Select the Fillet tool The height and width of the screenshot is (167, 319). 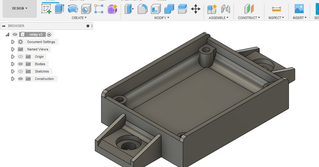tap(142, 9)
